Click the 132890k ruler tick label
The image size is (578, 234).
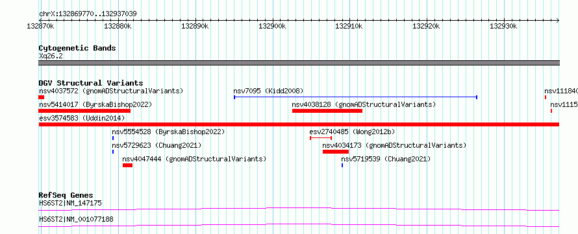[x=195, y=26]
